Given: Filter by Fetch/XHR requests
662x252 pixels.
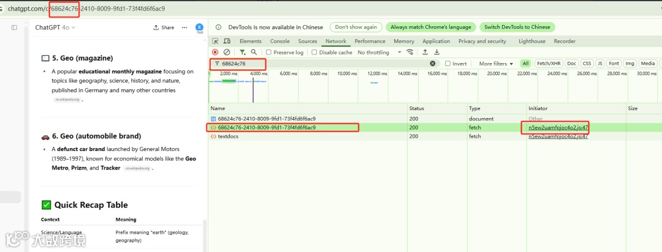Looking at the screenshot, I should pos(549,64).
